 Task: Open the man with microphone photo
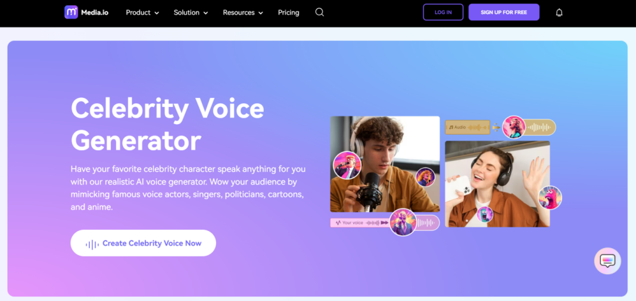click(x=385, y=164)
